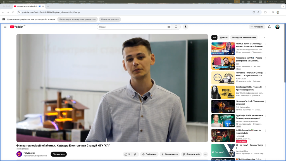Close the Фізика тепловізійної зйомки tab
Screen dimensions: 286x161
pyautogui.click(x=43, y=6)
